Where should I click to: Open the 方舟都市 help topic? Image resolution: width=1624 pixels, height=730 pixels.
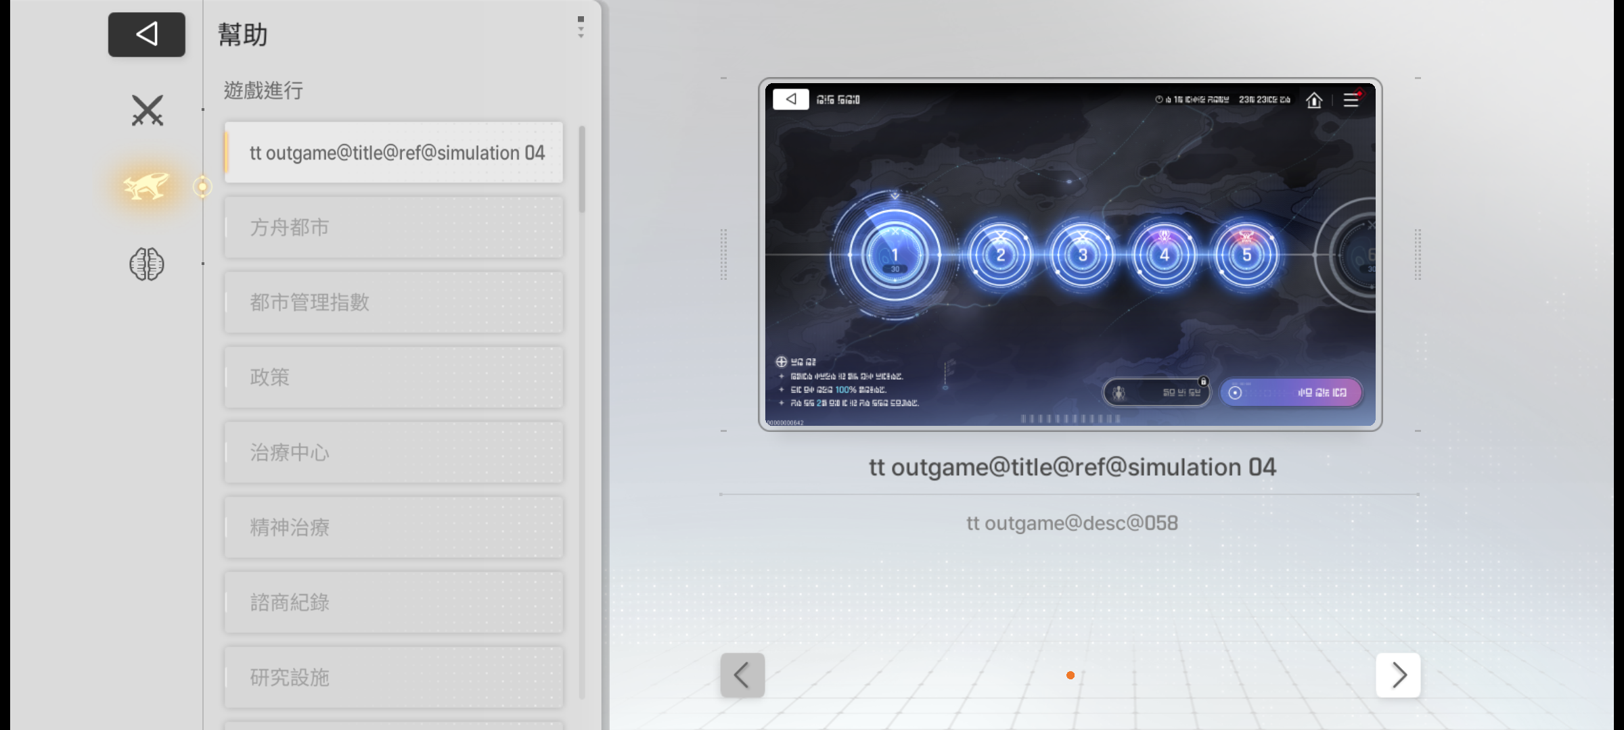pyautogui.click(x=394, y=228)
